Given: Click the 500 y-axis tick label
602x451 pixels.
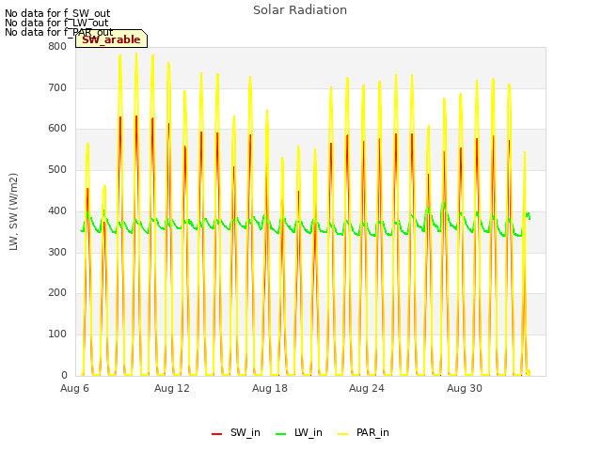Looking at the screenshot, I should (x=57, y=169).
